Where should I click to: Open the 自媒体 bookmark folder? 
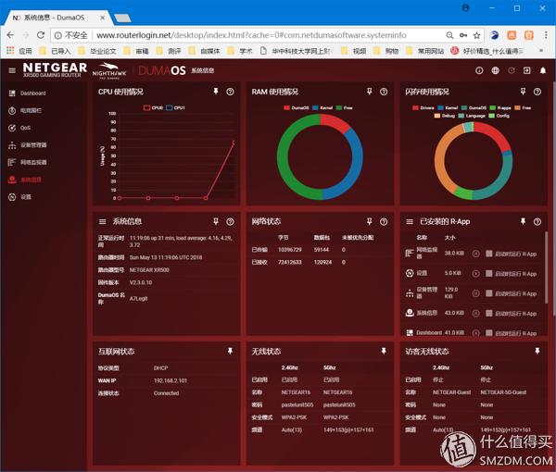[x=205, y=51]
